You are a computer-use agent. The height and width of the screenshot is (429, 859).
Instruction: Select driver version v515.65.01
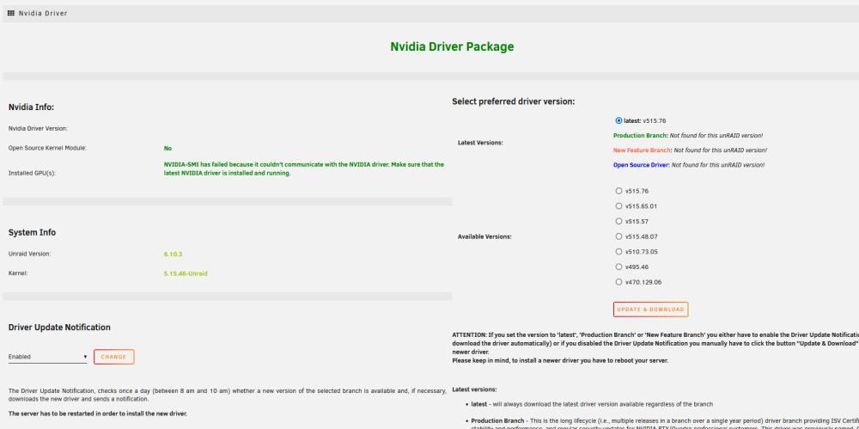click(619, 206)
